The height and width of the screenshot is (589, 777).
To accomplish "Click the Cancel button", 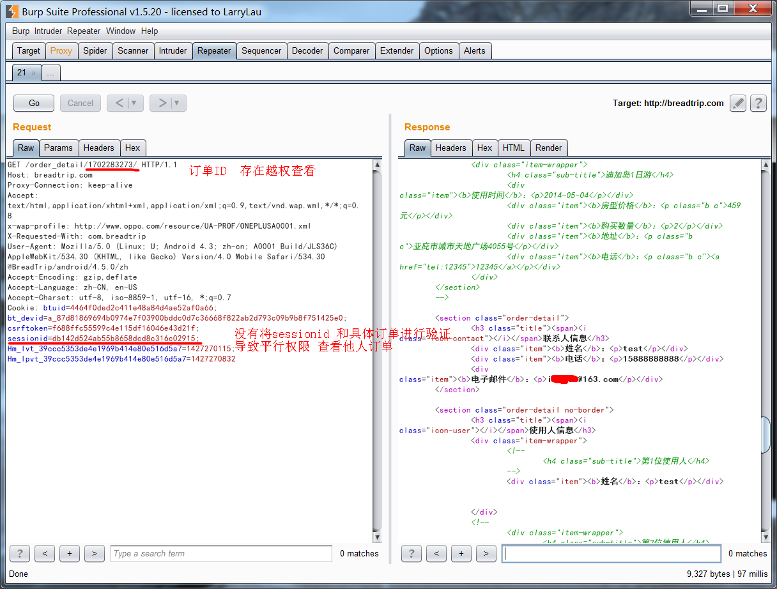I will (81, 103).
